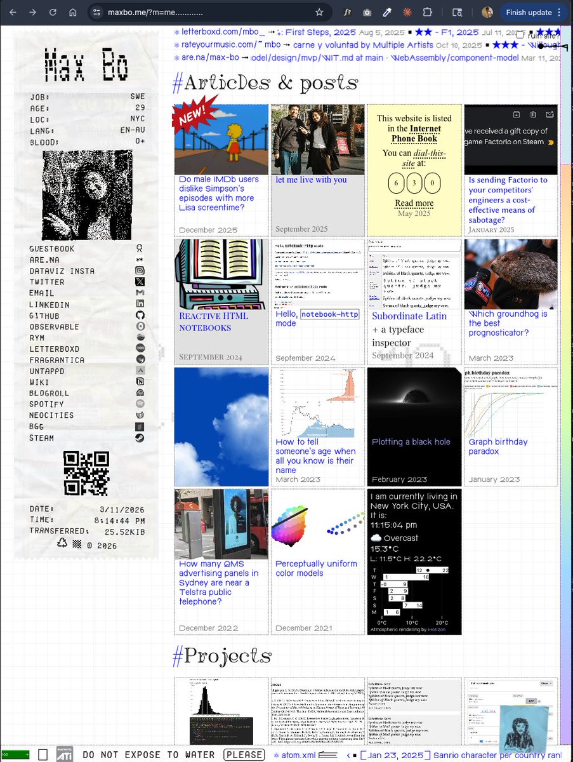This screenshot has width=573, height=762.
Task: Tick the 'ruin site?' checkbox
Action: coord(520,36)
